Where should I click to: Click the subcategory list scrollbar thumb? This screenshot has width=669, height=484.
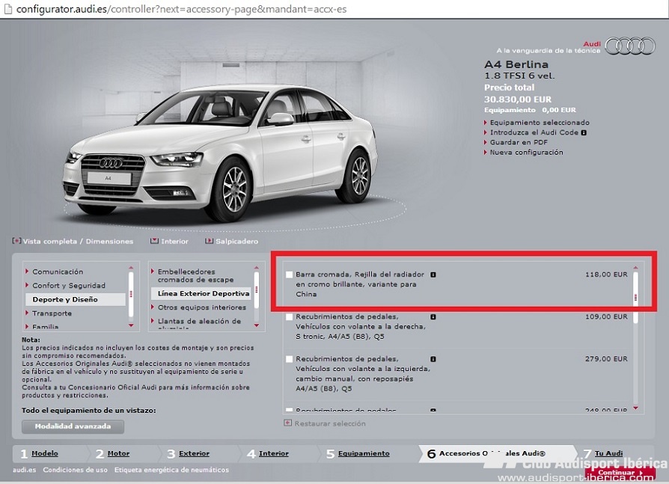tap(257, 290)
